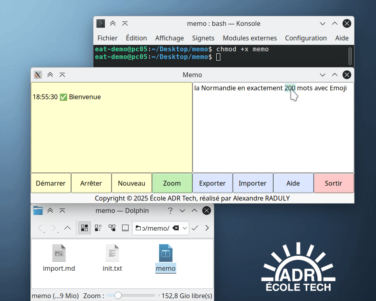The height and width of the screenshot is (301, 376).
Task: Confirm the path with the checkmark icon
Action: 195,228
